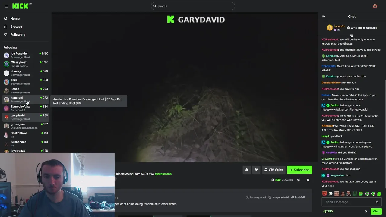This screenshot has width=386, height=217.
Task: Click username iwag1 in chat
Action: click(x=325, y=136)
